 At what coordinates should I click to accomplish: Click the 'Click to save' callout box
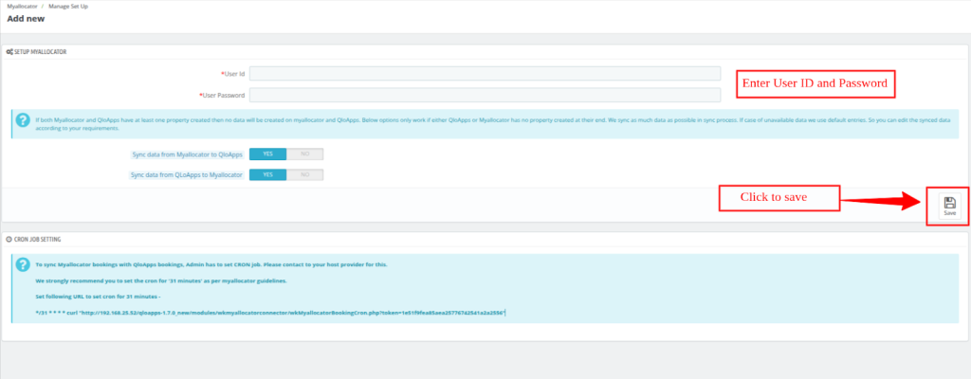coord(778,199)
